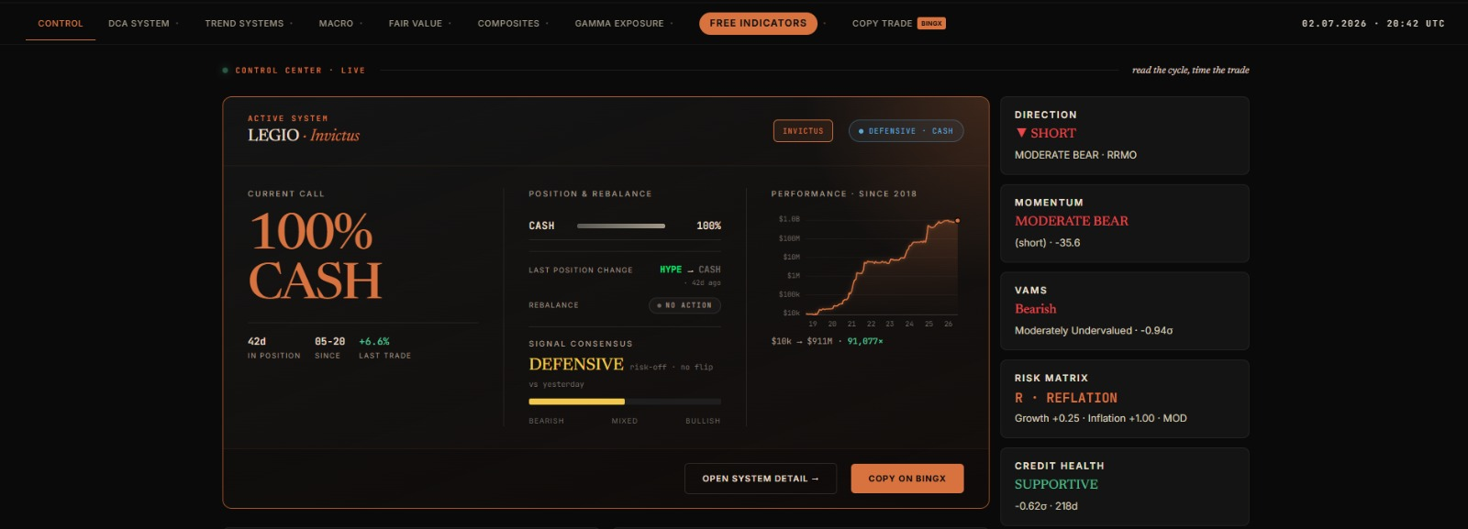Click the FREE INDICATORS button
The image size is (1468, 529).
[758, 23]
